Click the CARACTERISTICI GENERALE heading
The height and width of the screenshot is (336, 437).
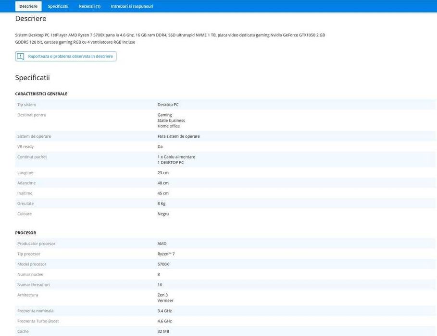pos(41,94)
